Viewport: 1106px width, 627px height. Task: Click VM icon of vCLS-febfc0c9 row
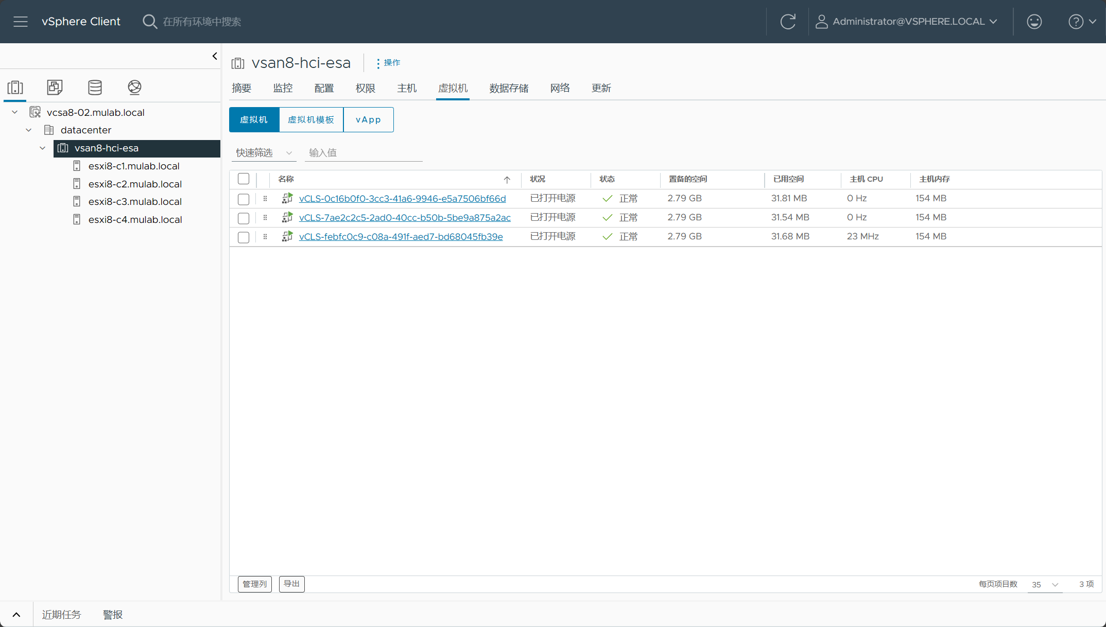287,236
